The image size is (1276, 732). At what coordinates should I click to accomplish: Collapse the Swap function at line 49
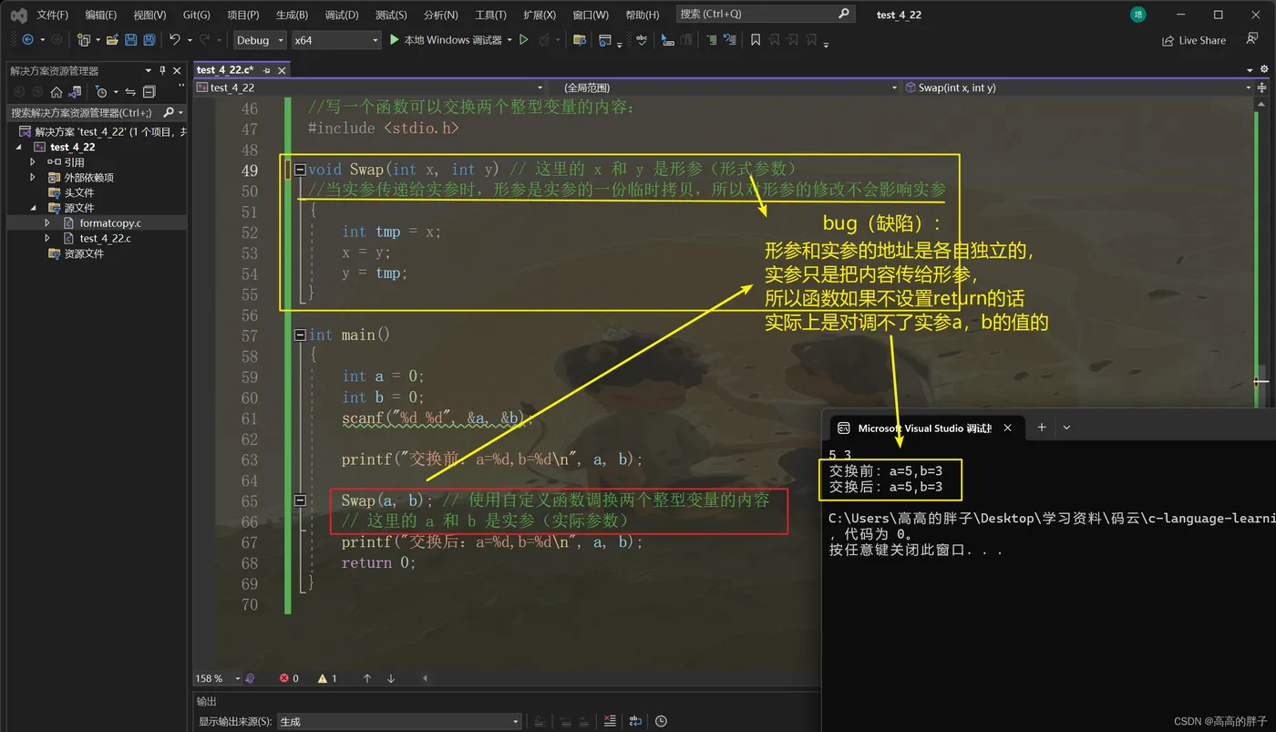(300, 170)
